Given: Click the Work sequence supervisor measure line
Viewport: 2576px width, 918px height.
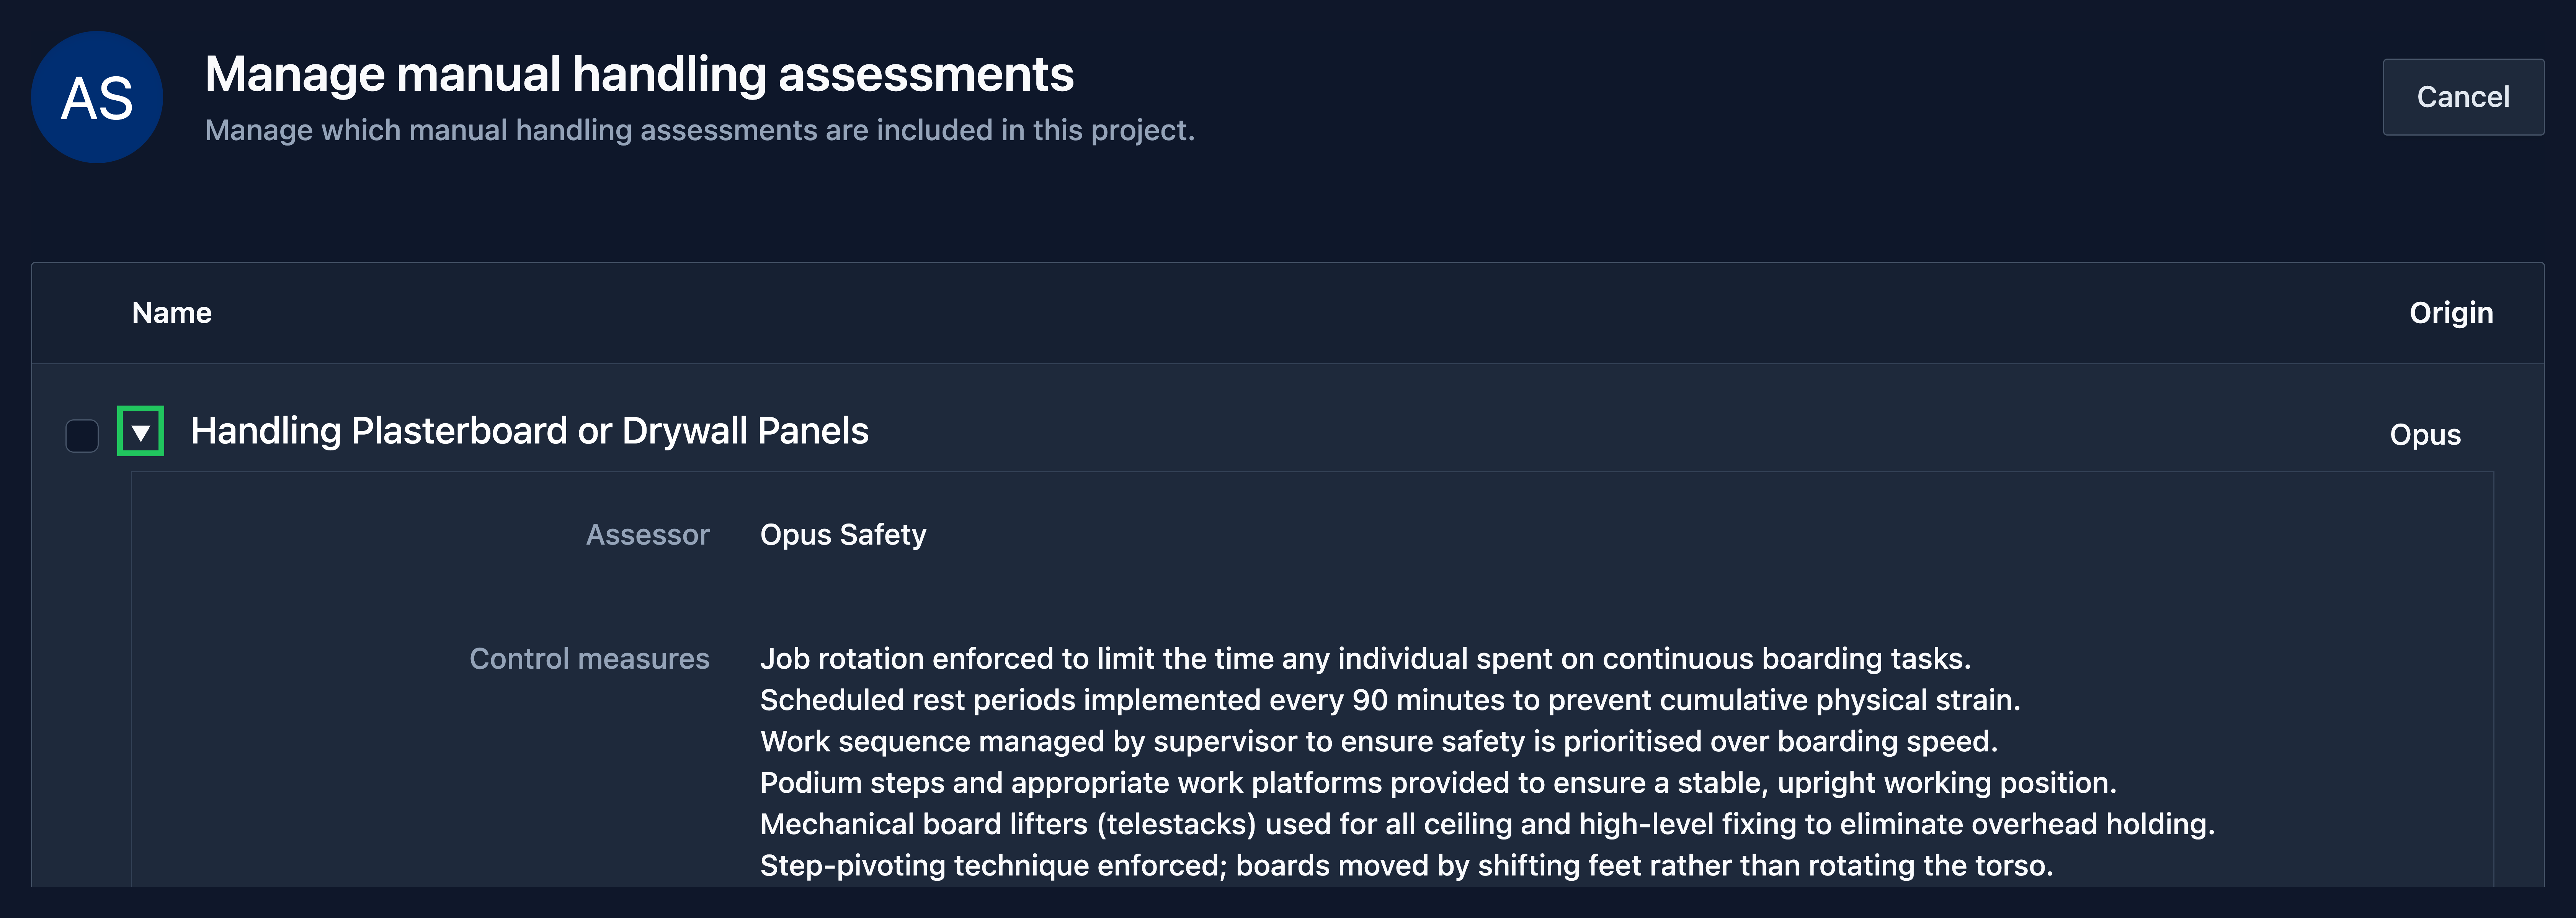Looking at the screenshot, I should click(x=1379, y=741).
